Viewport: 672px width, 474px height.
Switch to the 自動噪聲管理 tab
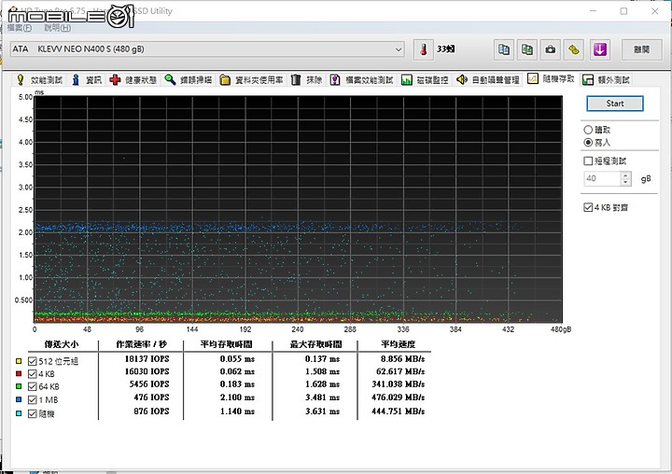pos(488,79)
